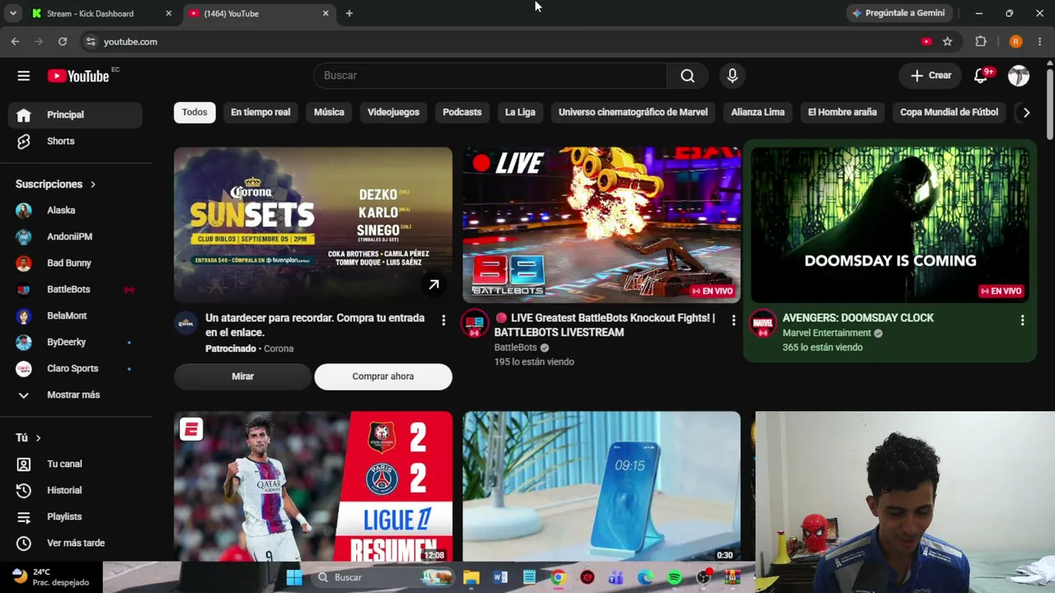Viewport: 1055px width, 593px height.
Task: Open Microsoft Edge from the taskbar
Action: (645, 577)
